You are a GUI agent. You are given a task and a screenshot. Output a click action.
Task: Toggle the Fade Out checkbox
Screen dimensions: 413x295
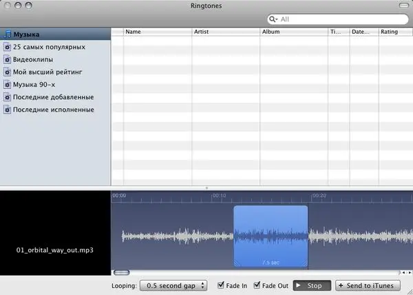tap(257, 285)
